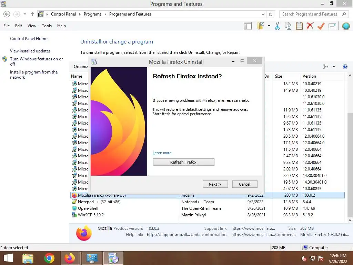The height and width of the screenshot is (265, 353).
Task: Open Google Chrome from the taskbar
Action: 49,258
